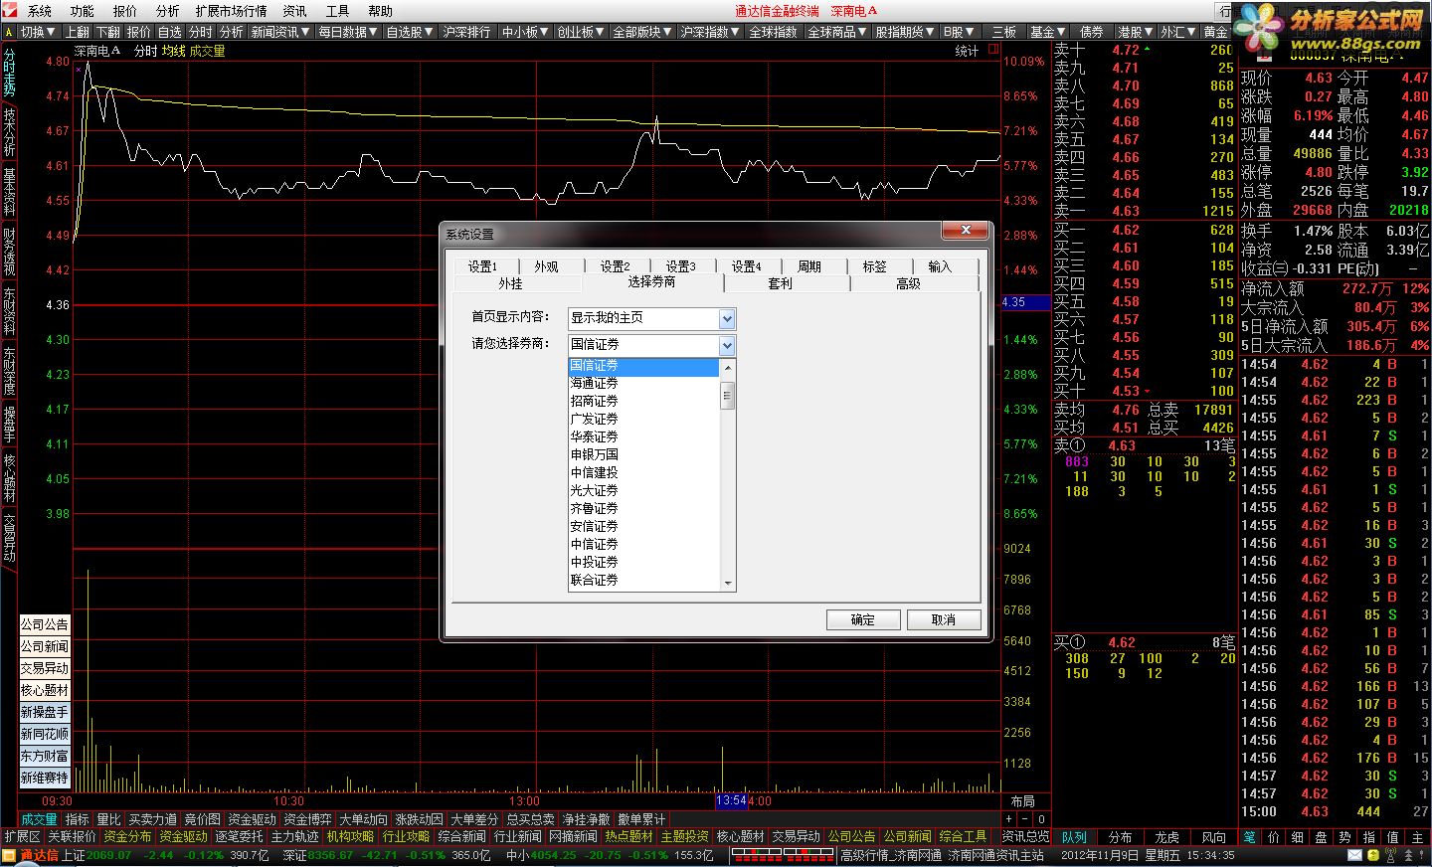This screenshot has height=867, width=1432.
Task: Expand the 每日数据 toolbar dropdown
Action: point(349,32)
